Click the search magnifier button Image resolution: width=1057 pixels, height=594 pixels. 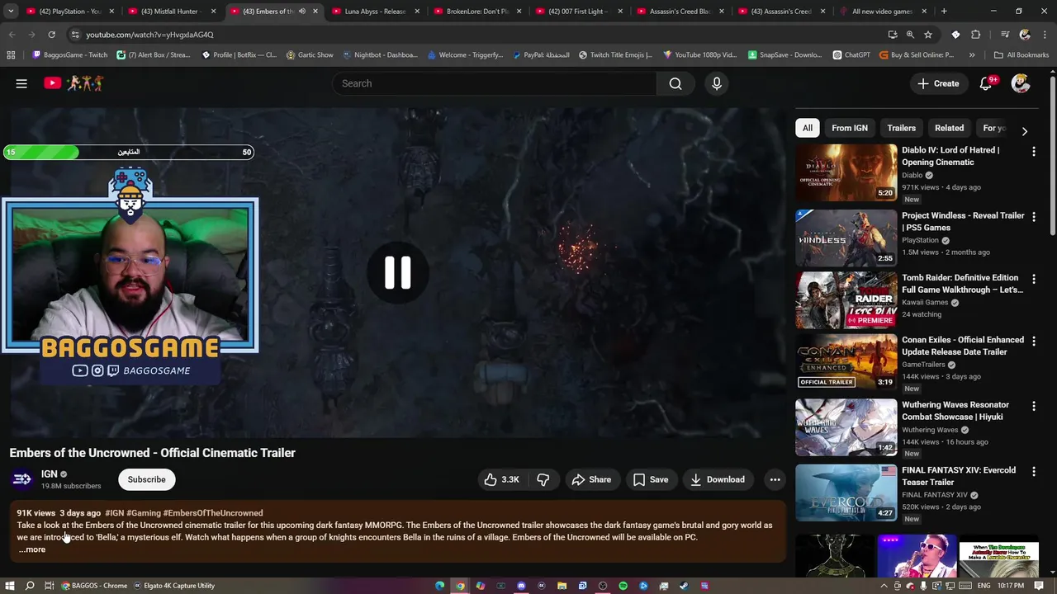coord(675,83)
